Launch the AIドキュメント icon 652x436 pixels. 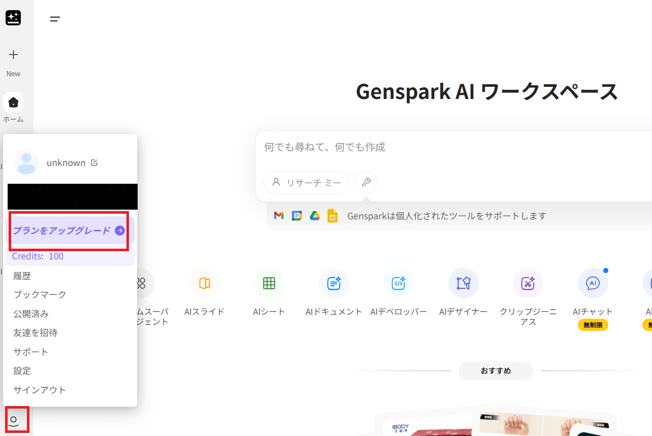[x=334, y=283]
